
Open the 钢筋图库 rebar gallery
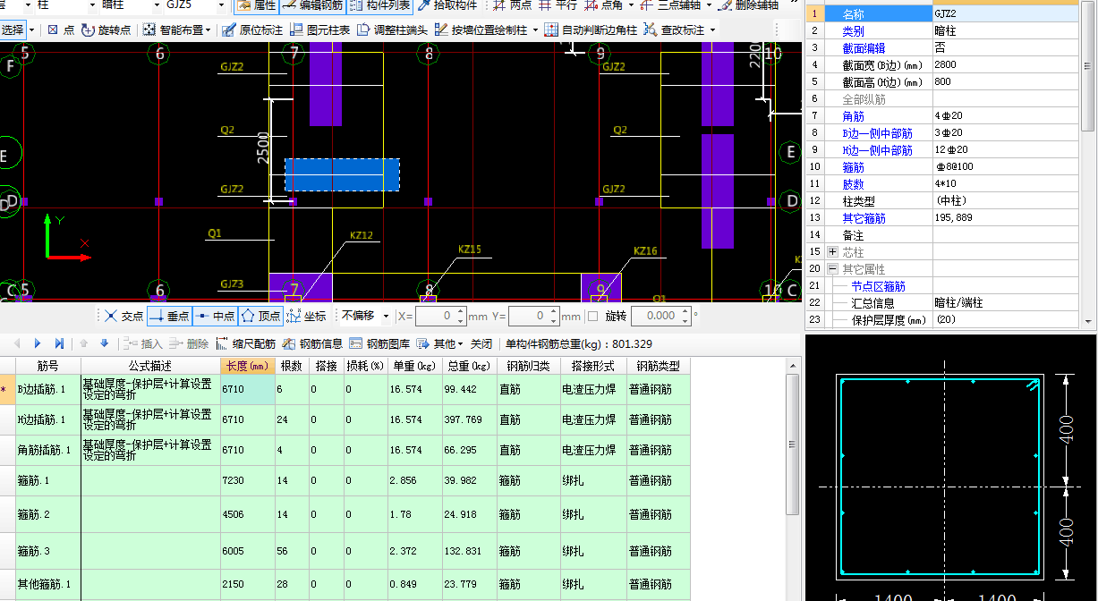coord(379,343)
